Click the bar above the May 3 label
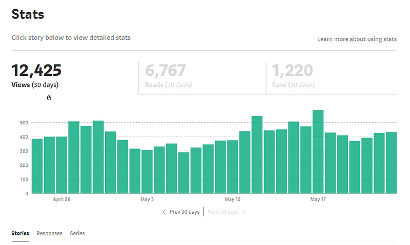Screen dimensions: 410x245 tap(147, 171)
